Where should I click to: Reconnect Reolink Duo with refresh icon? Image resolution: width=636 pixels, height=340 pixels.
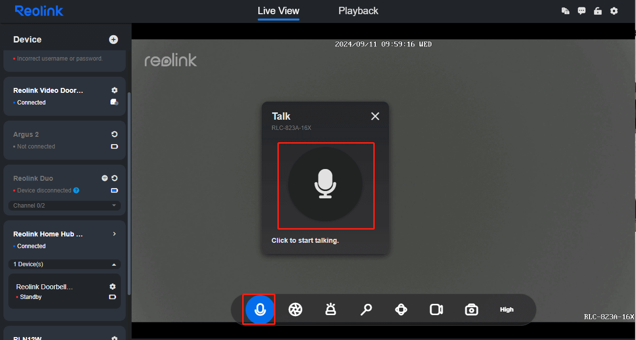coord(114,178)
